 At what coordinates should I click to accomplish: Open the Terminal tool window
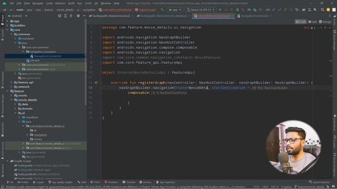tap(128, 182)
